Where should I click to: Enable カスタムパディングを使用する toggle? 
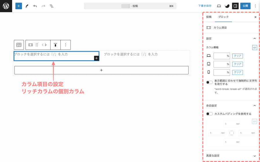pyautogui.click(x=210, y=114)
